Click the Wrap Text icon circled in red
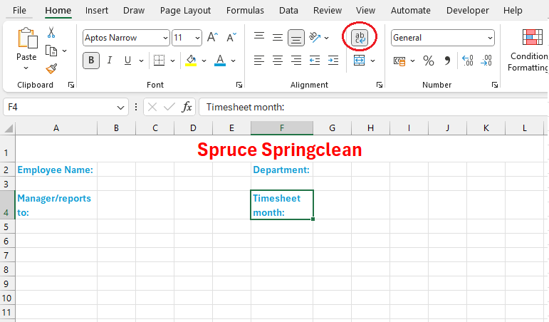 pyautogui.click(x=360, y=38)
